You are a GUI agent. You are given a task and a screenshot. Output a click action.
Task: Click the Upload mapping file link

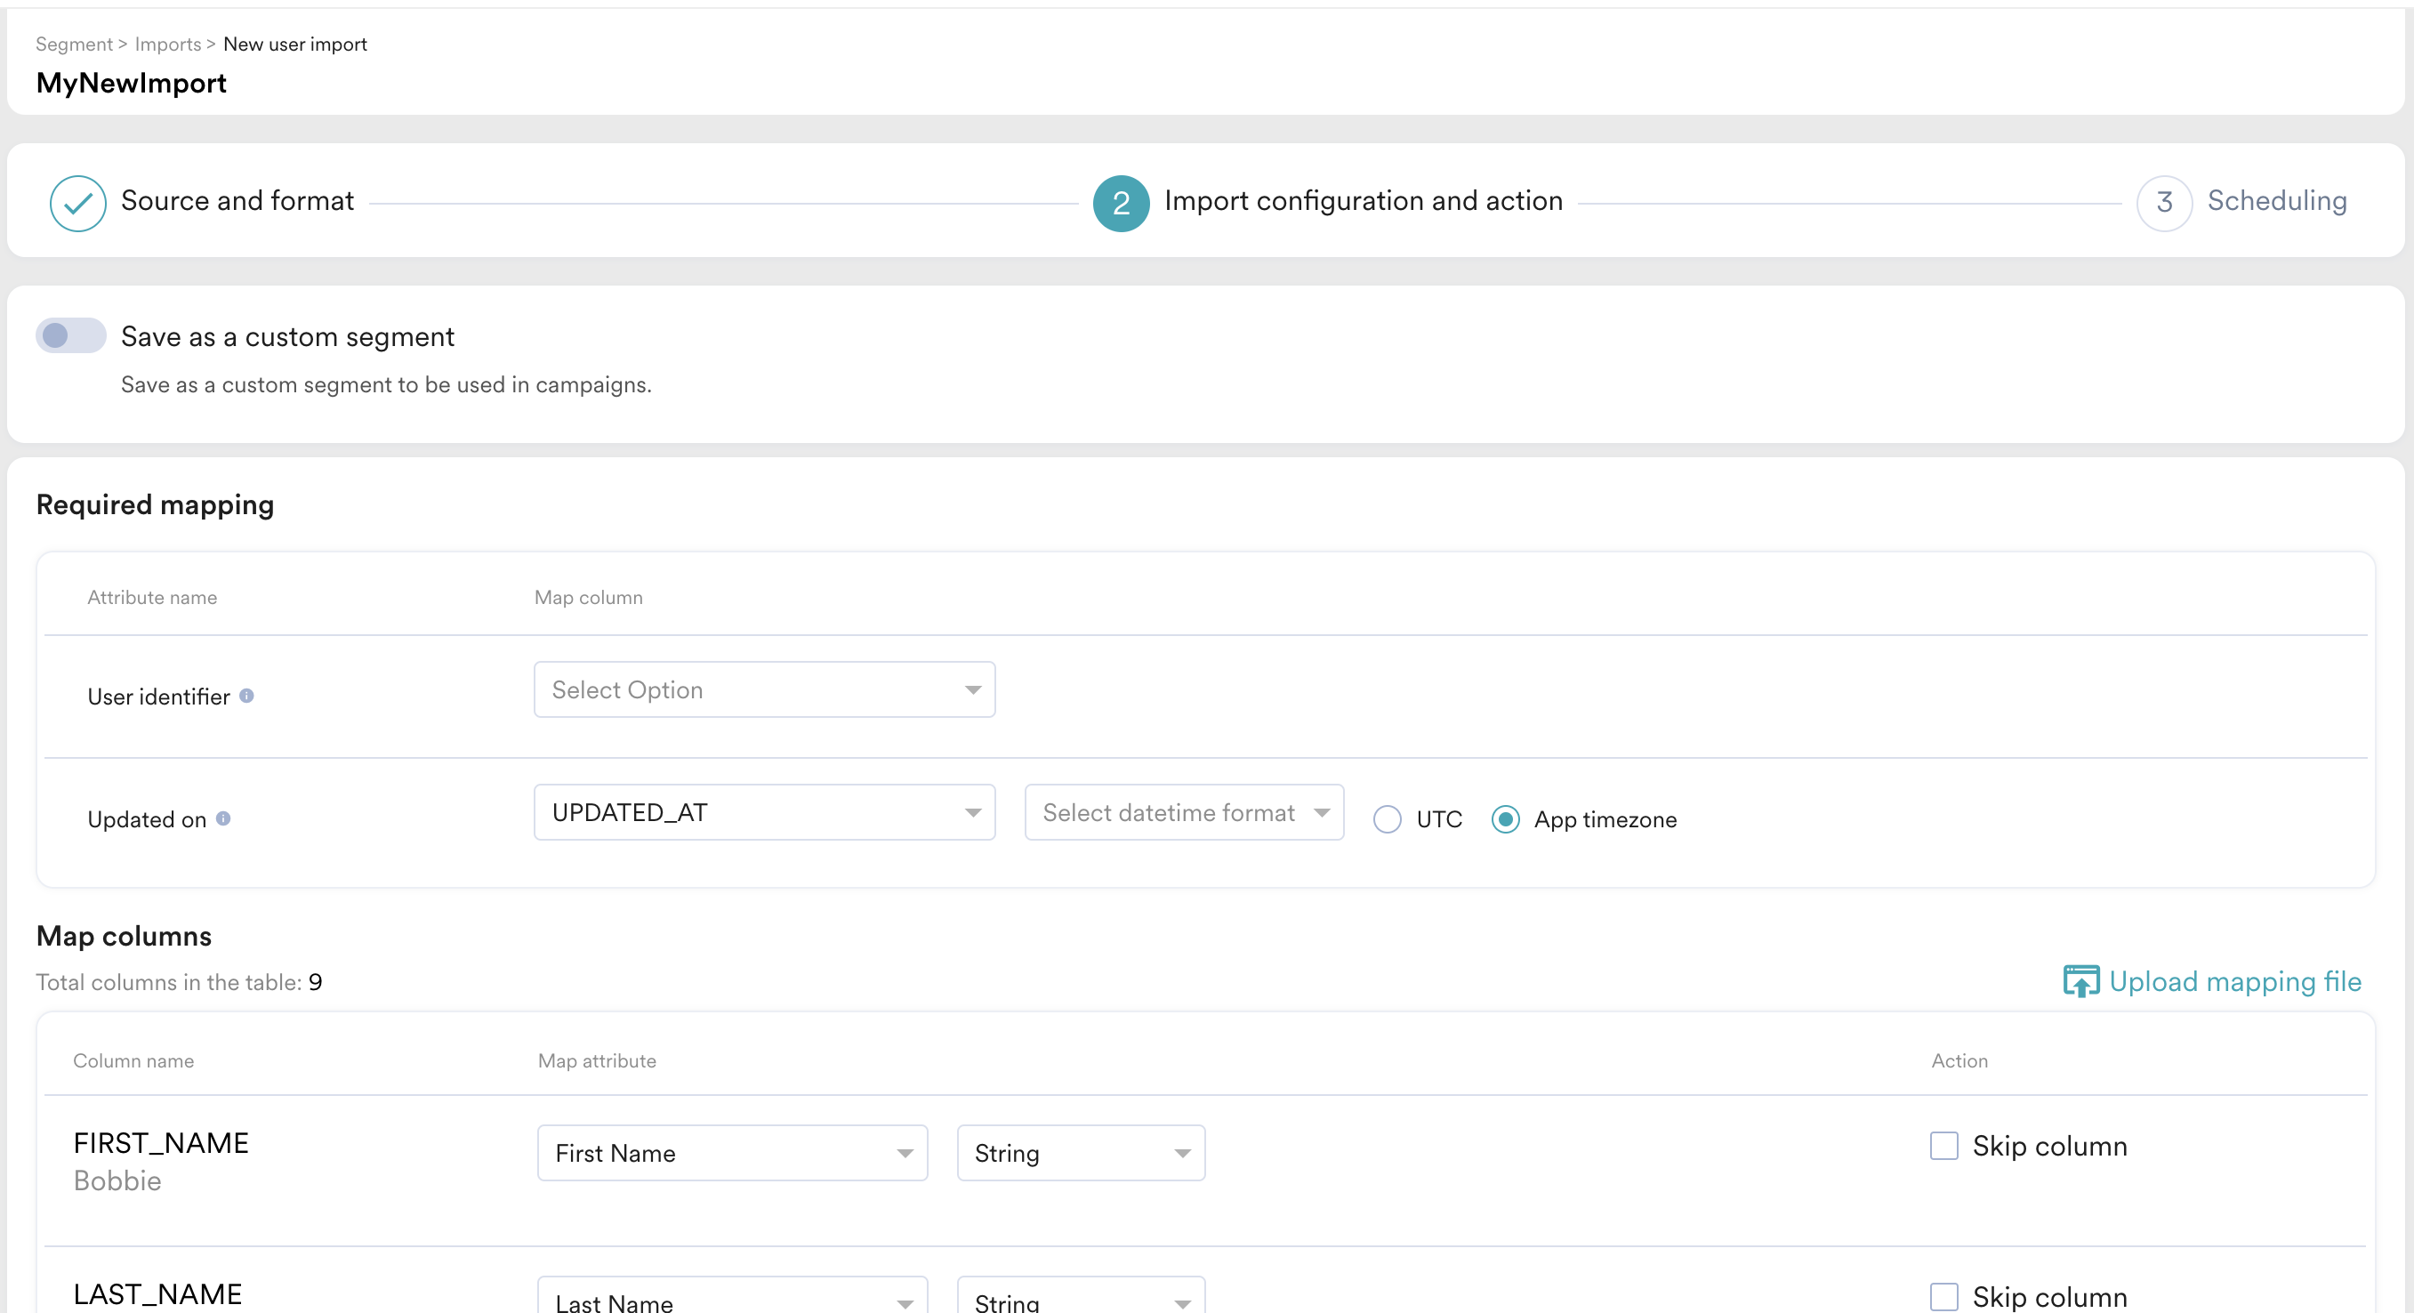[x=2234, y=981]
